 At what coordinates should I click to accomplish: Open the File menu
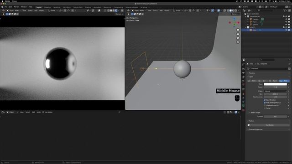pyautogui.click(x=6, y=7)
